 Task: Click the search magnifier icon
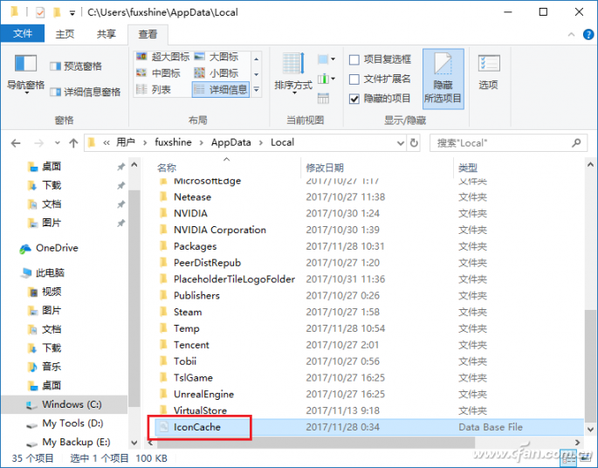coord(576,143)
